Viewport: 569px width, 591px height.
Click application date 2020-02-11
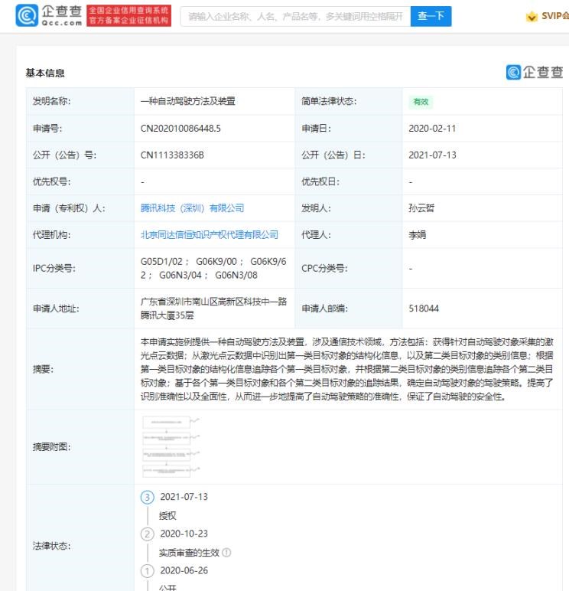pos(432,129)
